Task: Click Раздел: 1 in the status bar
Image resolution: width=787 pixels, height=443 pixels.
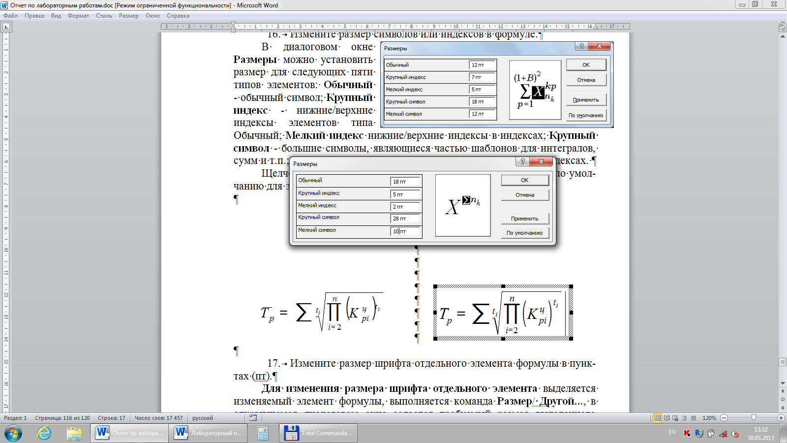Action: click(15, 418)
